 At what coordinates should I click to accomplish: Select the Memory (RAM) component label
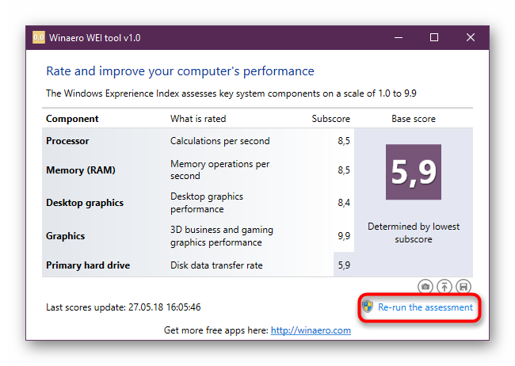[x=81, y=170]
